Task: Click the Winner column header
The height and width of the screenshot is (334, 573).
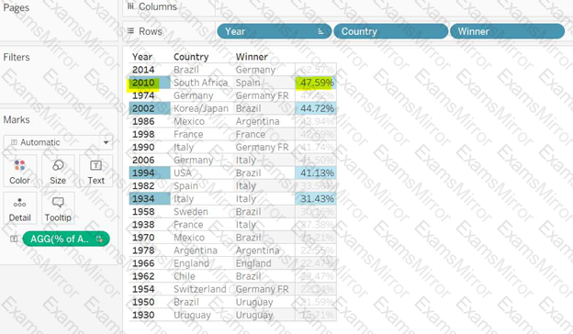Action: point(252,57)
